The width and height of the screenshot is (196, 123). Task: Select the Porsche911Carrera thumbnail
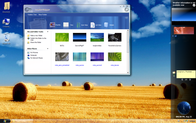pos(115,37)
